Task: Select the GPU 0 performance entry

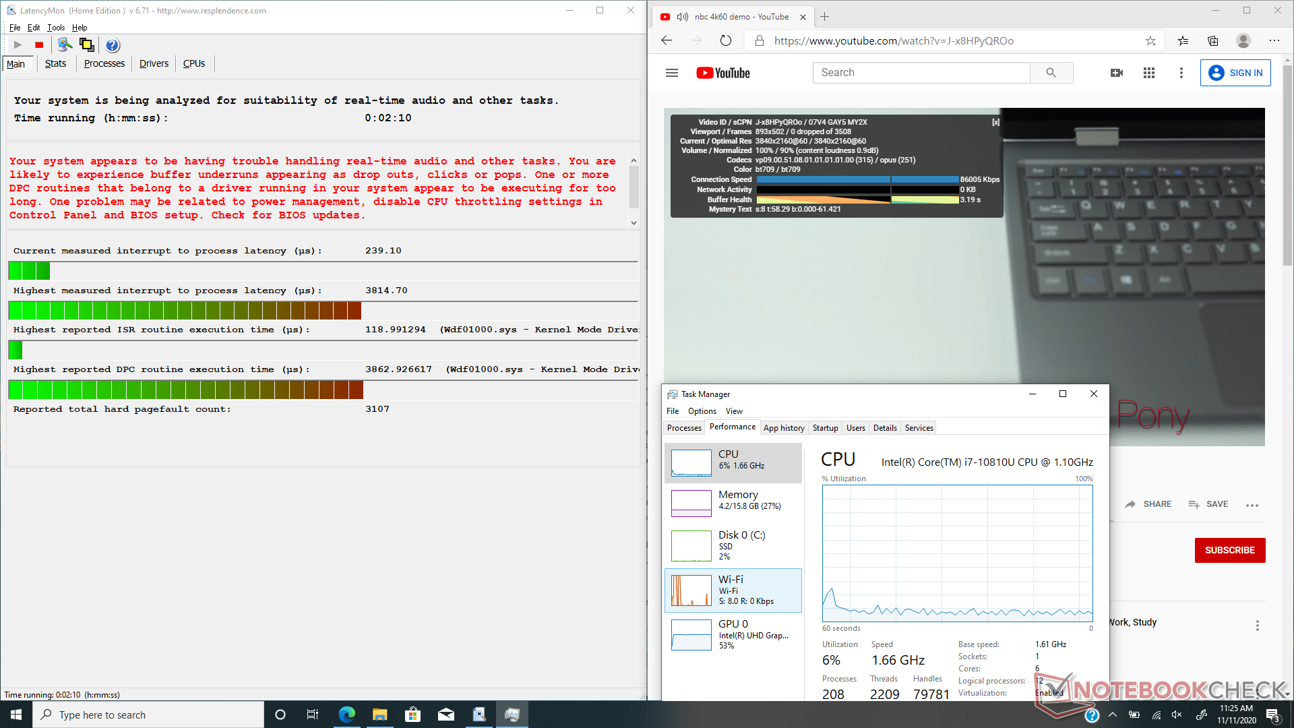Action: coord(733,634)
